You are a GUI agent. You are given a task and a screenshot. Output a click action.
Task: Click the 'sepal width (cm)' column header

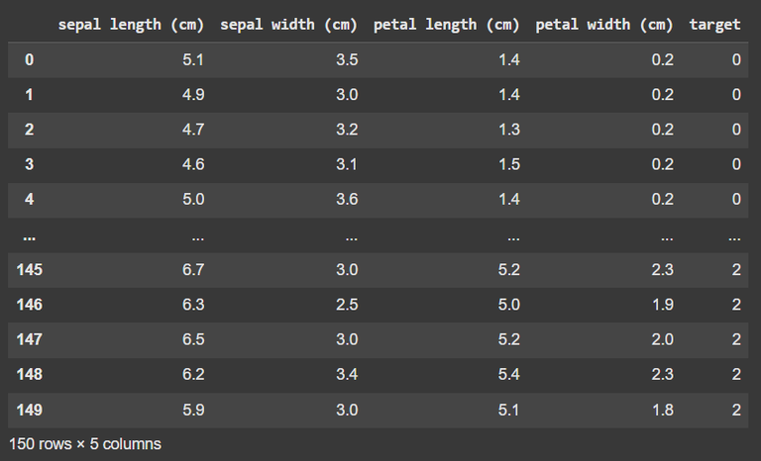point(288,25)
